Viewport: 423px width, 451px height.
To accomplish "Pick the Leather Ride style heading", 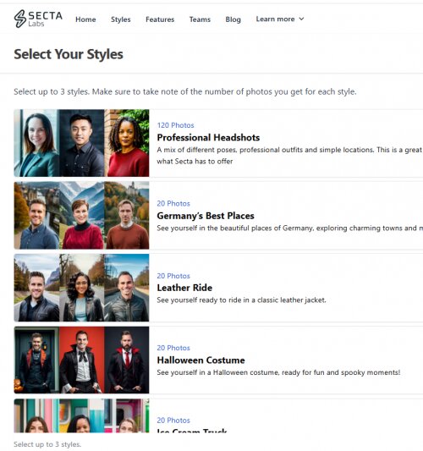I will point(184,288).
